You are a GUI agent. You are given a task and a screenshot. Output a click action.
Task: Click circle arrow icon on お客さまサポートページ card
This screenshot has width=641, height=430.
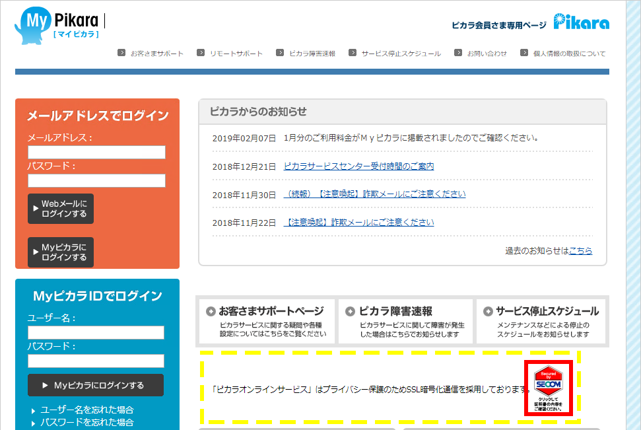(x=211, y=311)
